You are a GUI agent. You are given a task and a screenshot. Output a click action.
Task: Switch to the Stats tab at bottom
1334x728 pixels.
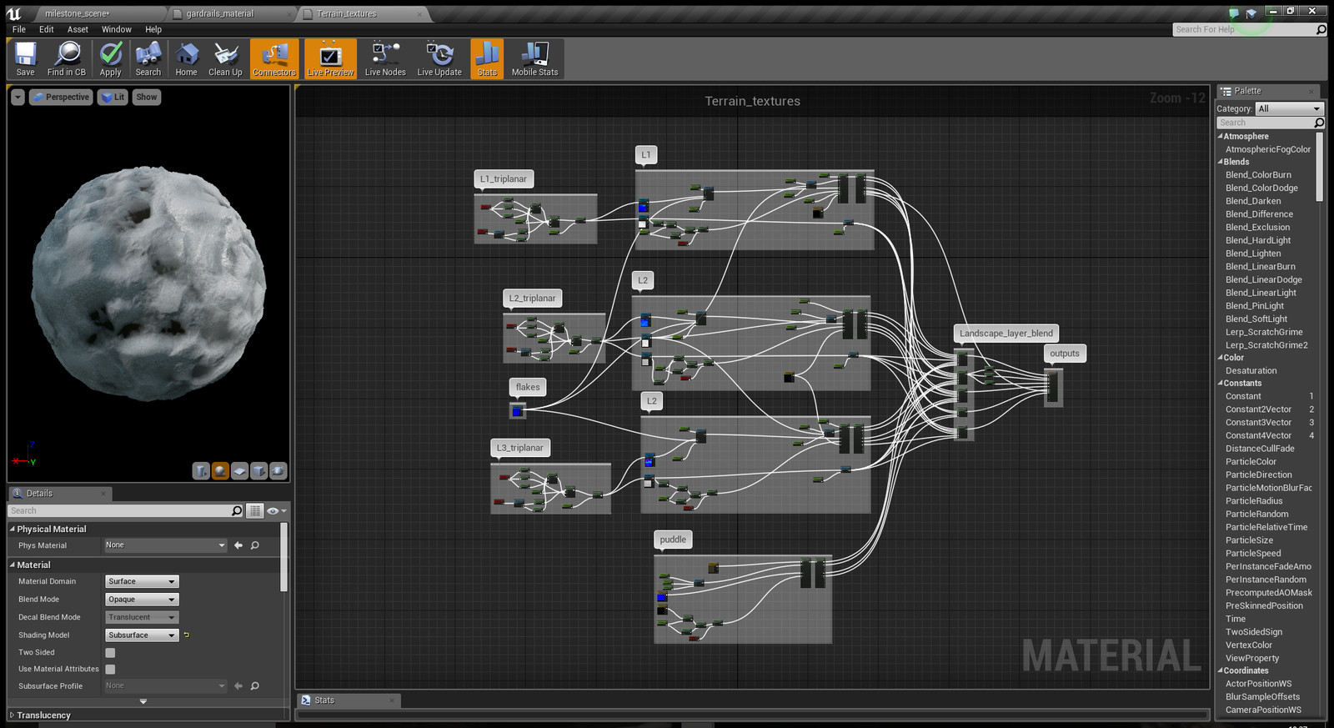tap(324, 700)
